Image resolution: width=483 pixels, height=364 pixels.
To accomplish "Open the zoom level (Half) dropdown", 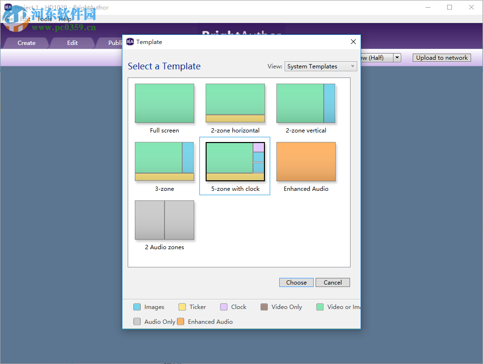I will coord(397,57).
